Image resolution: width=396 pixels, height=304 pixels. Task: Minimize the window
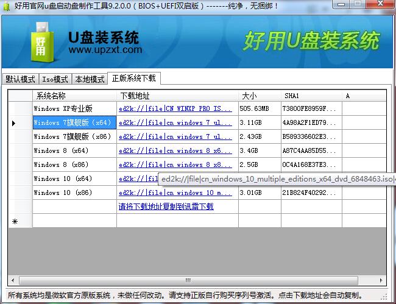[341, 4]
